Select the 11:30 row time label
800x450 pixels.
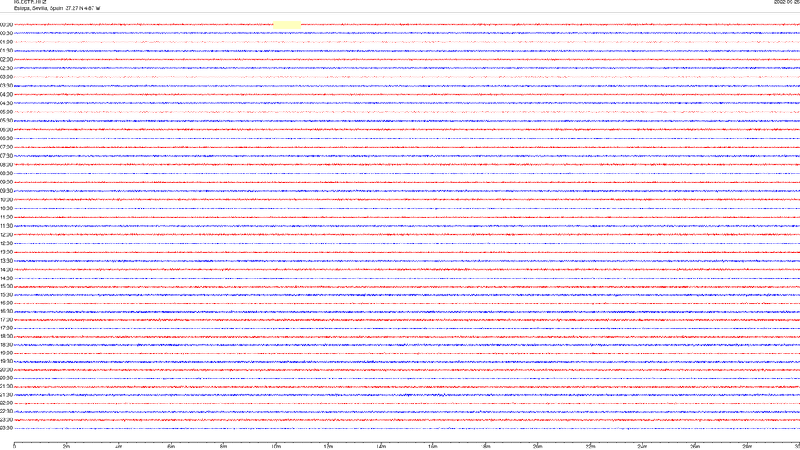6,226
